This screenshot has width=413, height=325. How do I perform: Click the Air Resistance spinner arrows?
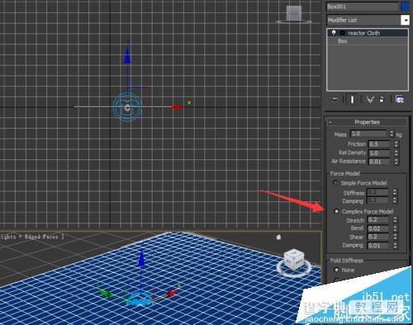[x=396, y=162]
